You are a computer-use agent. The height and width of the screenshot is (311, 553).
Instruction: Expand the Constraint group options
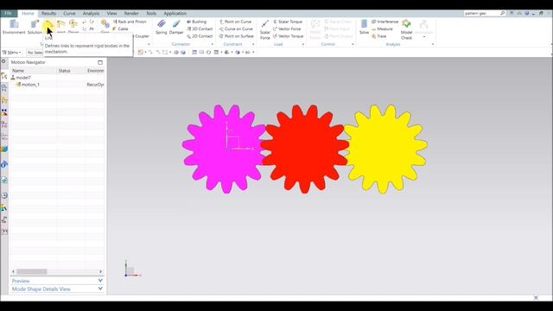(x=253, y=44)
